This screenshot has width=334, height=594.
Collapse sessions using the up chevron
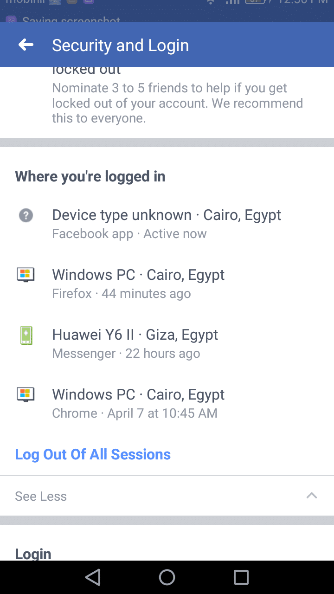coord(312,496)
